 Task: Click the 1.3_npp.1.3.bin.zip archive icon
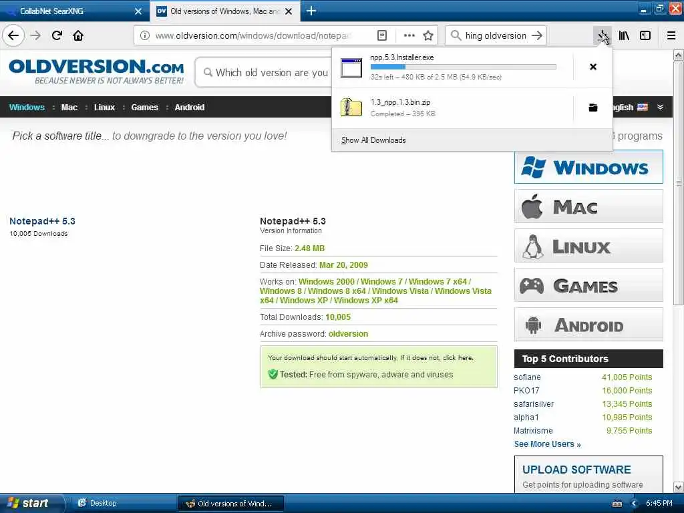coord(351,108)
